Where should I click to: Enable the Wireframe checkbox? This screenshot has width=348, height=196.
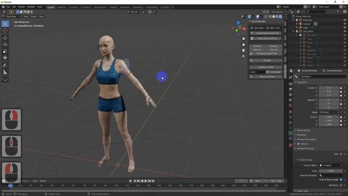(x=341, y=185)
